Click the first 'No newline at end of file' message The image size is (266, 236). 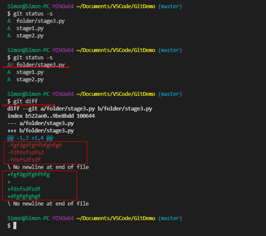48,167
